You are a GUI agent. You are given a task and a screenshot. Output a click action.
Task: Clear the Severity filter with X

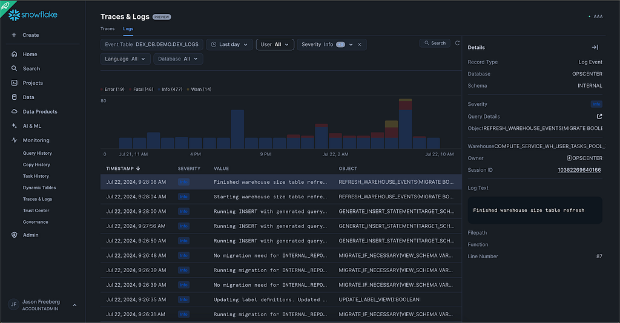coord(360,45)
